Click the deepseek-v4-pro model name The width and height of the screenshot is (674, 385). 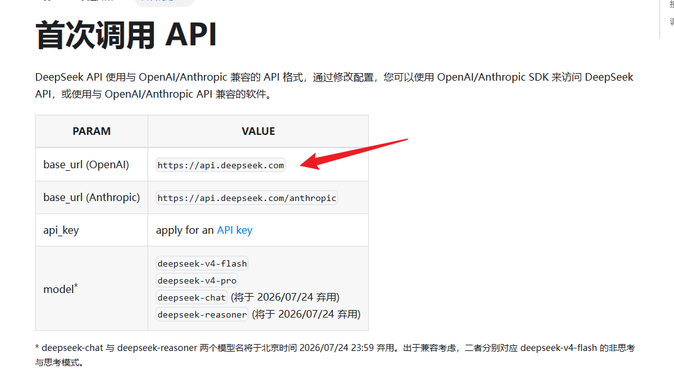197,280
